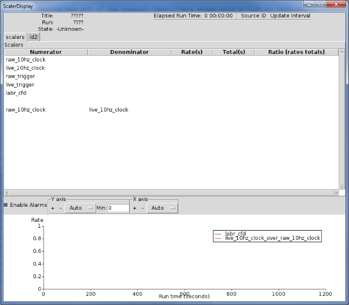Enable the Alarms checkbox
349x305 pixels.
coord(6,205)
